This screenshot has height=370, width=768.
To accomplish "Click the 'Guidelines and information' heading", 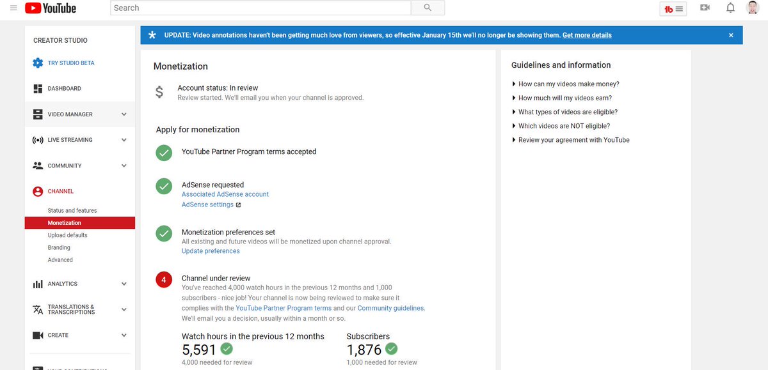I will (x=561, y=65).
